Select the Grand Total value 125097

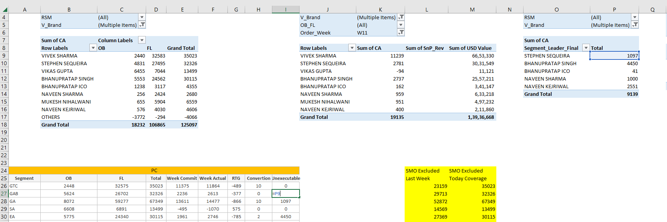[189, 125]
